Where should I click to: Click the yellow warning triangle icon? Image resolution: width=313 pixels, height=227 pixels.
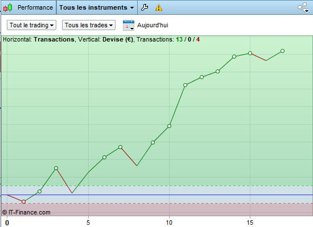tap(159, 7)
